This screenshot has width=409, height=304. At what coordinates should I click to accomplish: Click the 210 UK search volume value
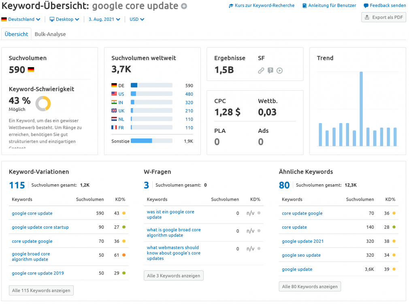point(189,111)
